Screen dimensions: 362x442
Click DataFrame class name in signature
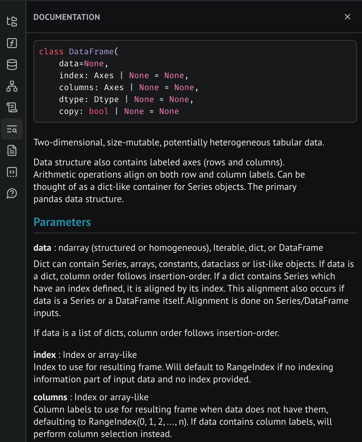91,52
